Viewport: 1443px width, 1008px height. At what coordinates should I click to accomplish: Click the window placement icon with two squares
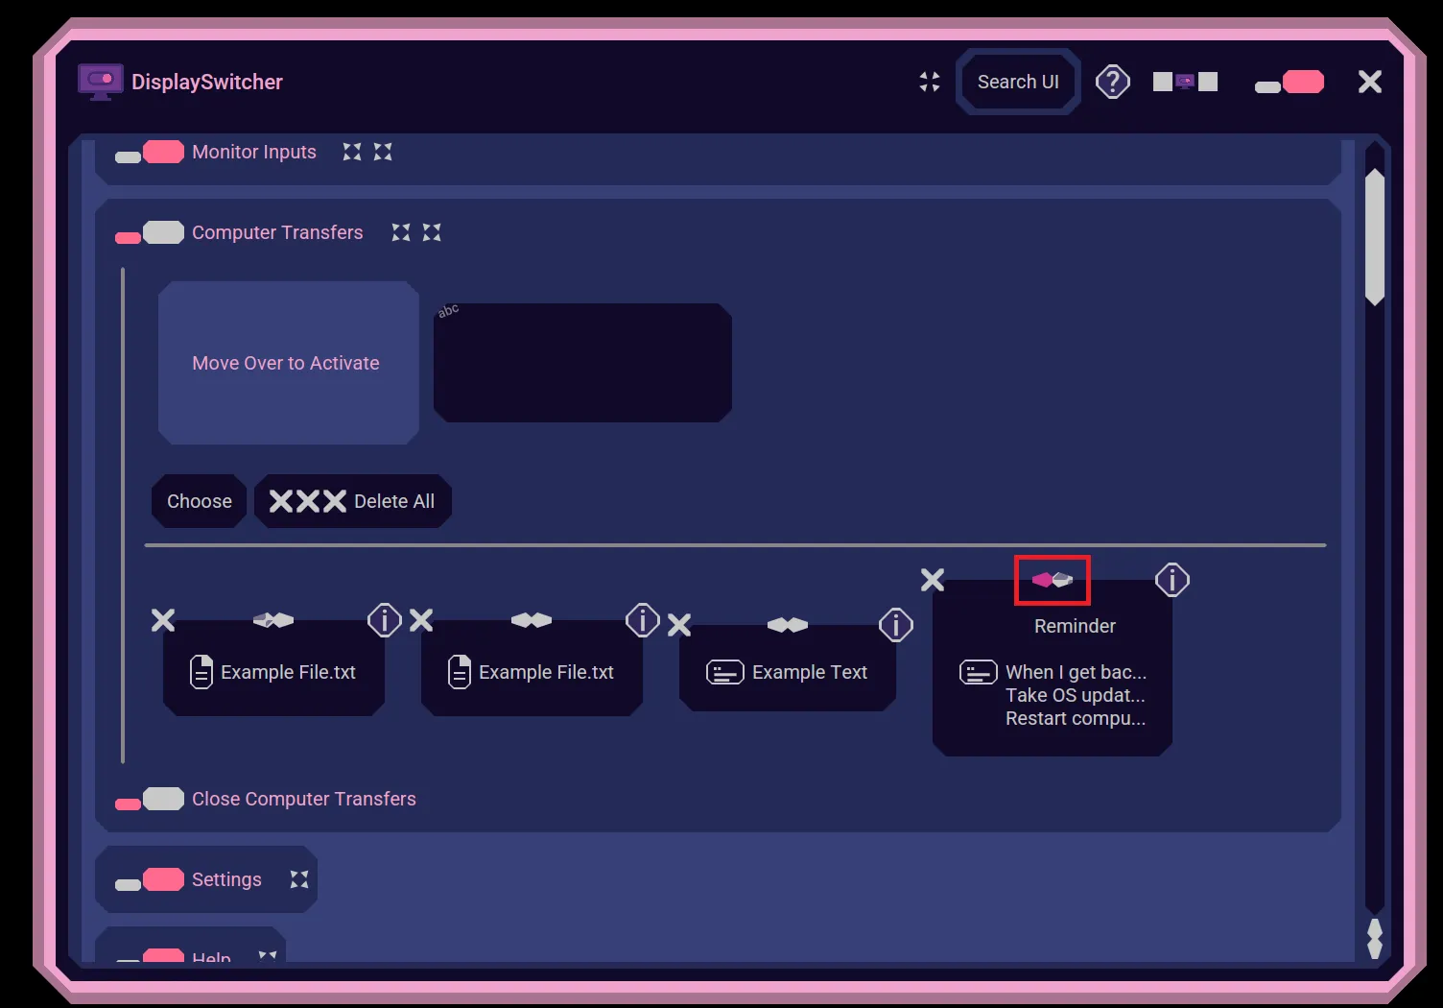pyautogui.click(x=1185, y=82)
